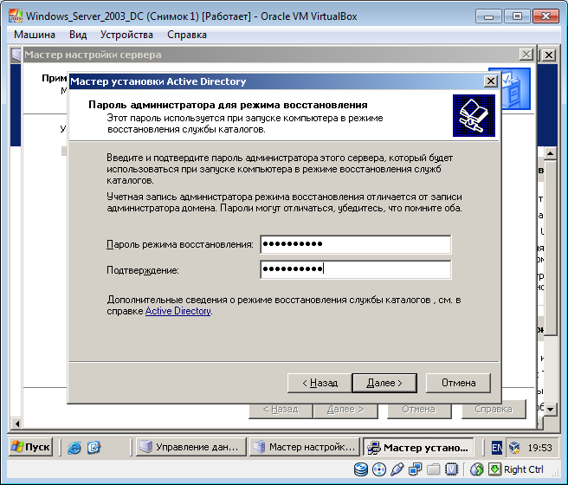Click the vertical scrollbar thumb
Screen dimensions: 568x485
pyautogui.click(x=551, y=248)
